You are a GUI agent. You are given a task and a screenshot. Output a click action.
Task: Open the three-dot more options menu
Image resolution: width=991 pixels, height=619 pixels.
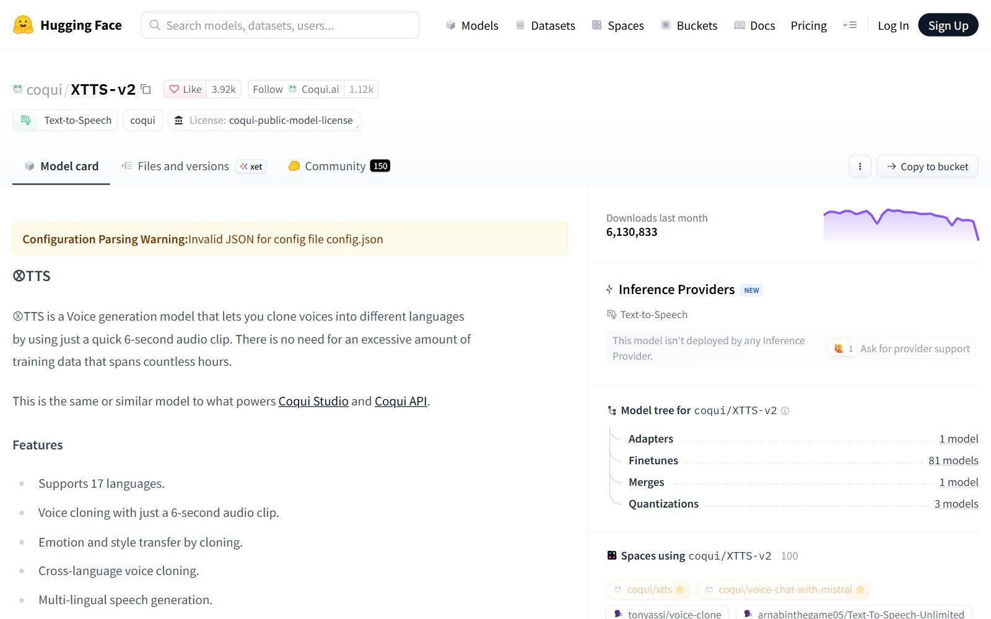(x=860, y=167)
